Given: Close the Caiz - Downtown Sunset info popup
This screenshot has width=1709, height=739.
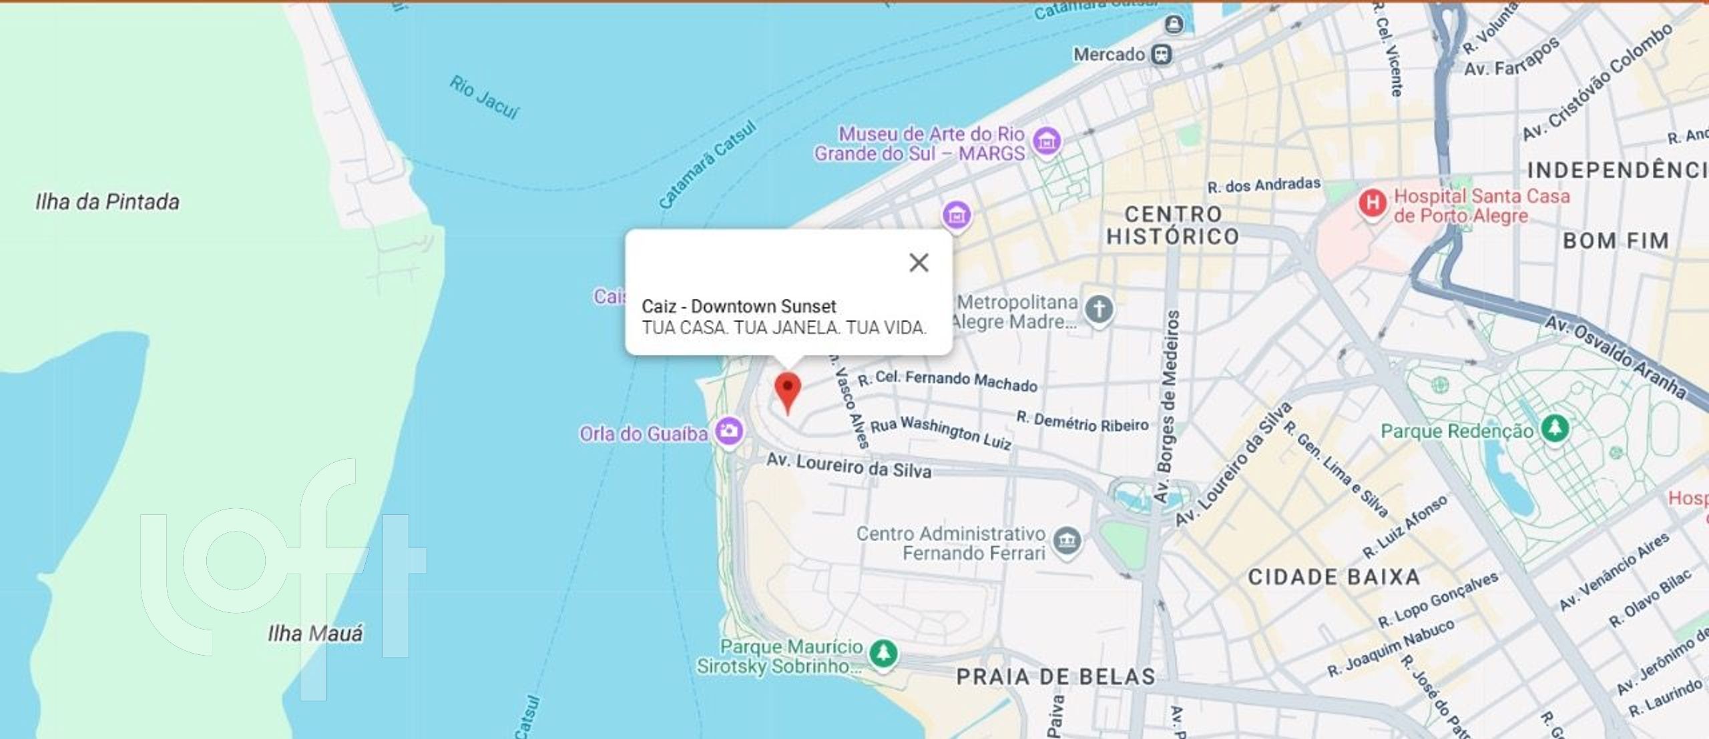Looking at the screenshot, I should coord(919,263).
